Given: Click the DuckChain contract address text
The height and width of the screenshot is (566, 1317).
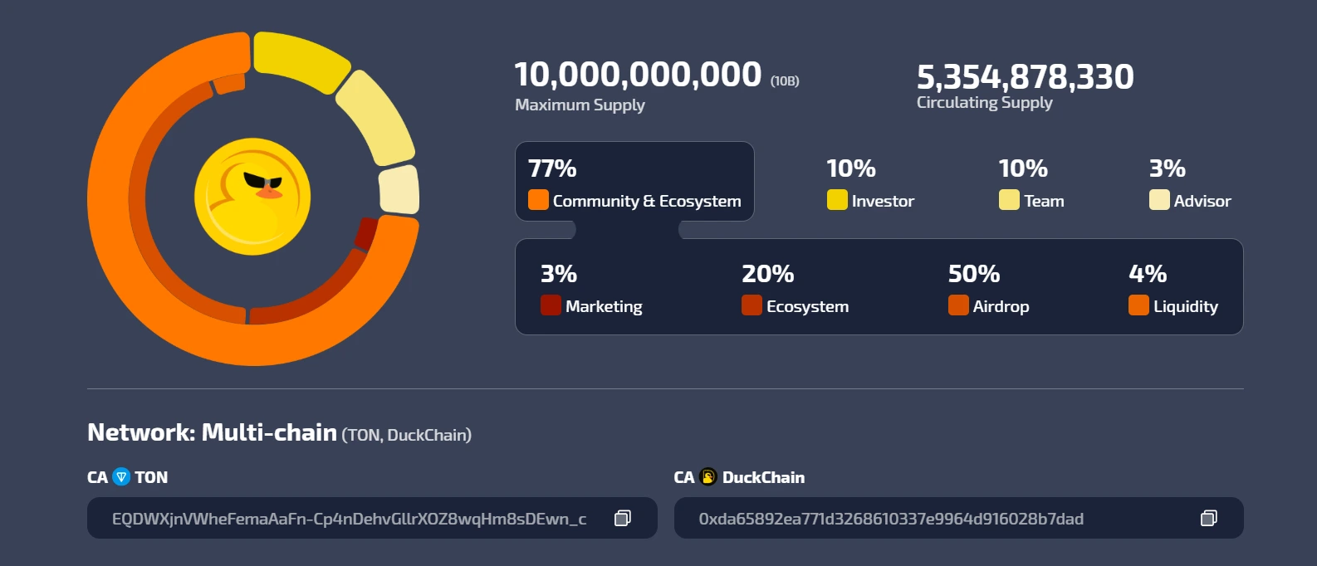Looking at the screenshot, I should coord(891,519).
